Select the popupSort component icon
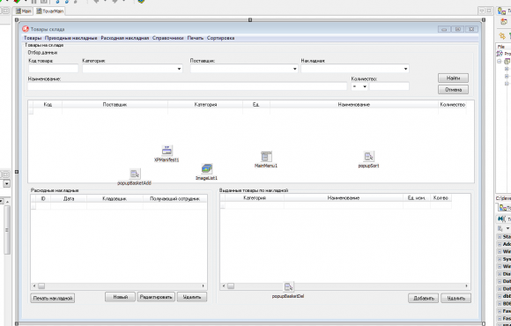Screen dimensions: 511x326 368,157
